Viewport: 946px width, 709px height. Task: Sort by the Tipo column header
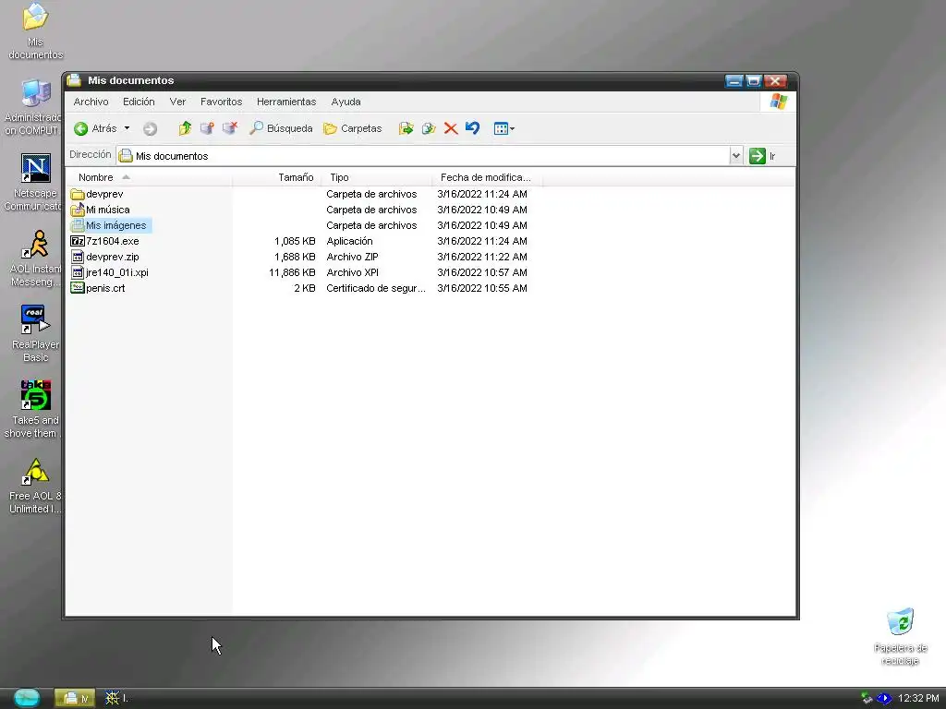coord(377,177)
